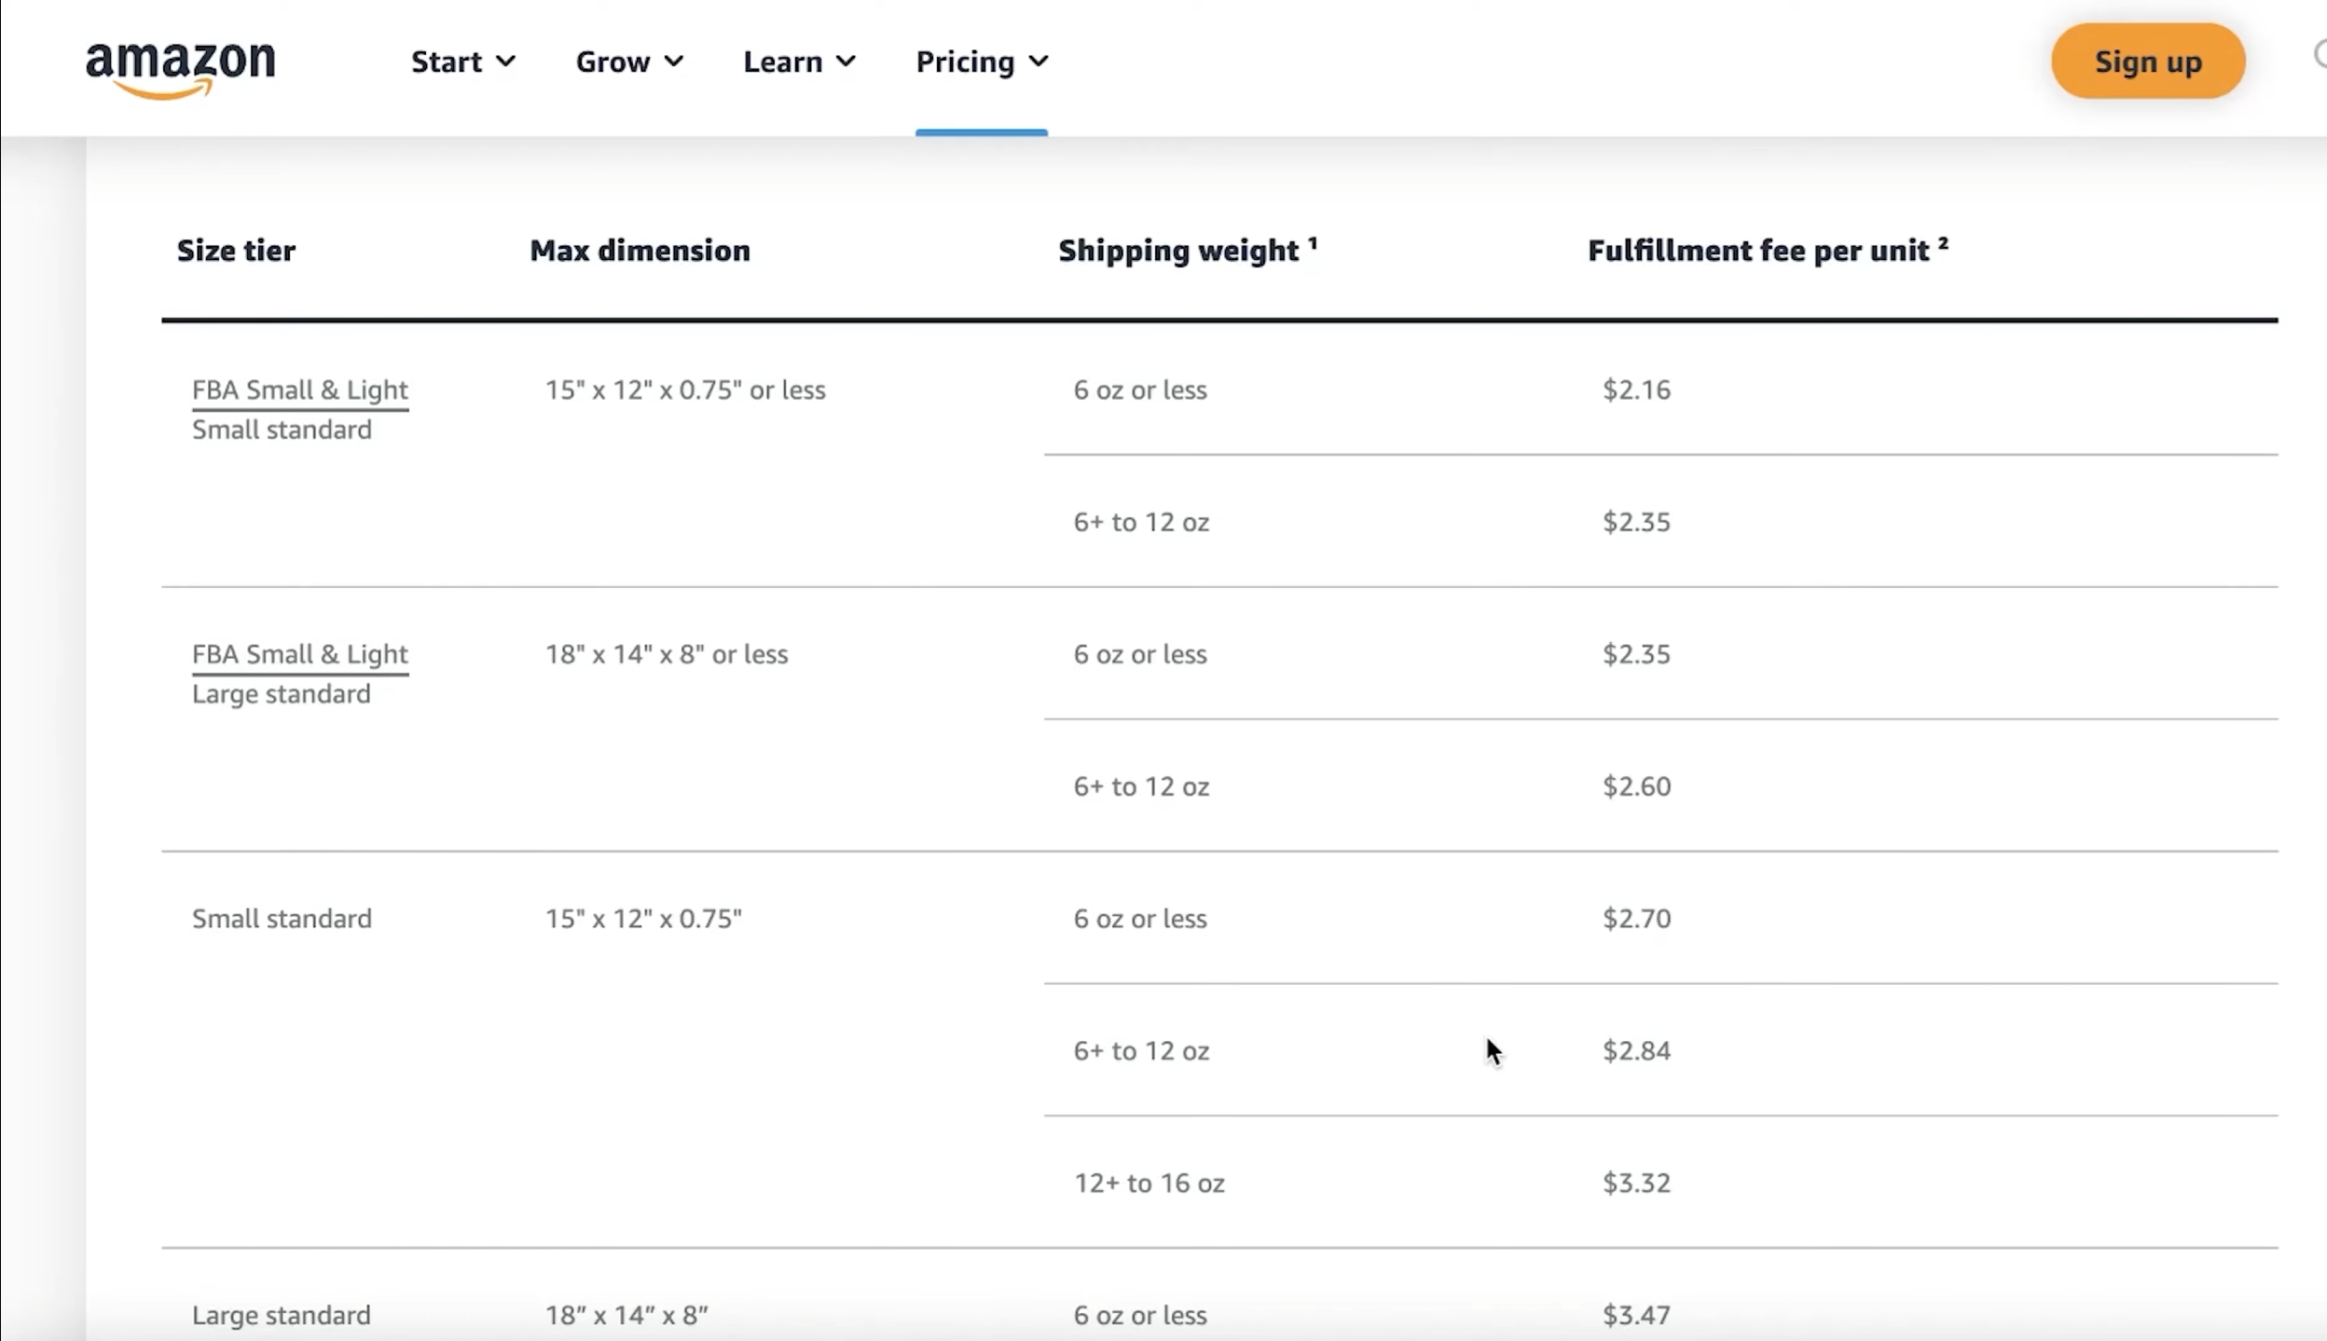Select the $2.84 fee value
Image resolution: width=2327 pixels, height=1341 pixels.
1636,1051
